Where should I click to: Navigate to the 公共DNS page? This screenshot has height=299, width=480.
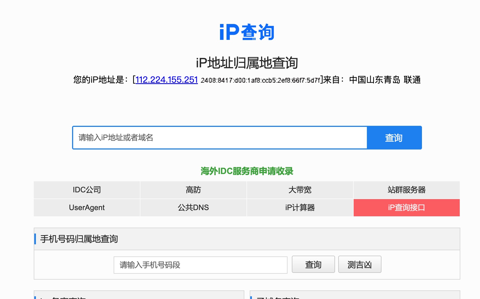pyautogui.click(x=193, y=207)
